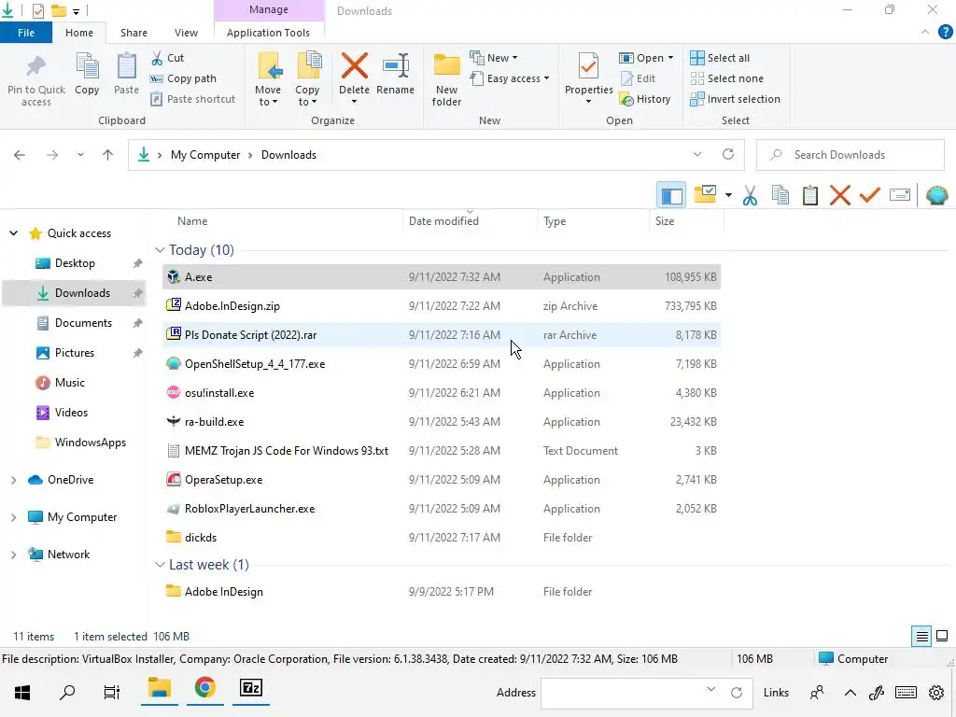956x717 pixels.
Task: Expand the Network tree node
Action: pos(13,555)
